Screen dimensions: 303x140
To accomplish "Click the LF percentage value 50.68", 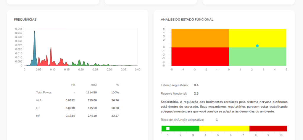I will (114, 108).
